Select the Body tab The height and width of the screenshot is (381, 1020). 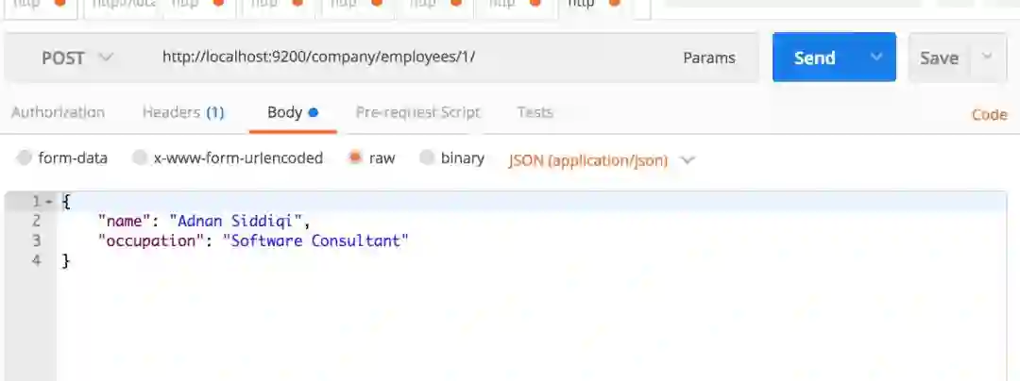[292, 112]
